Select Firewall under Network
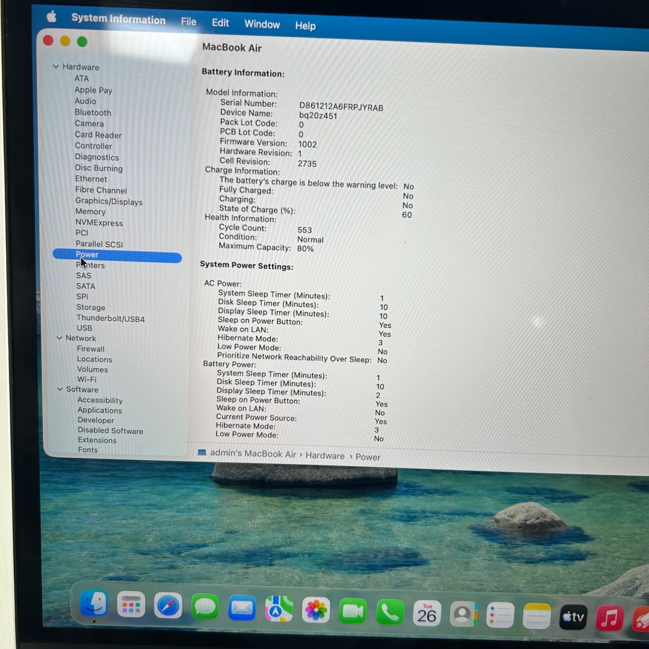 pos(91,349)
